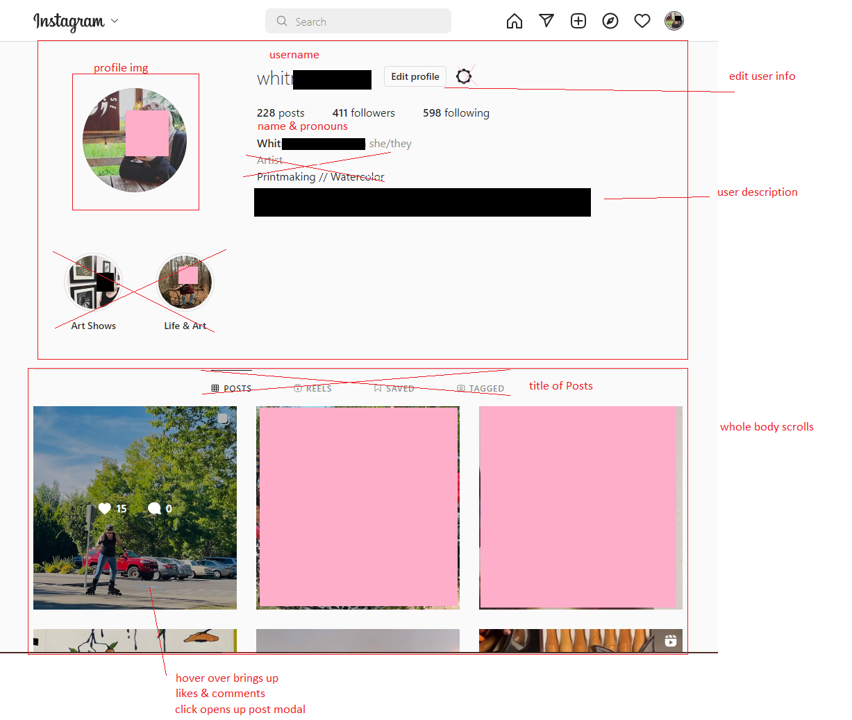The width and height of the screenshot is (852, 720).
Task: Open activity notifications heart icon
Action: click(x=642, y=21)
